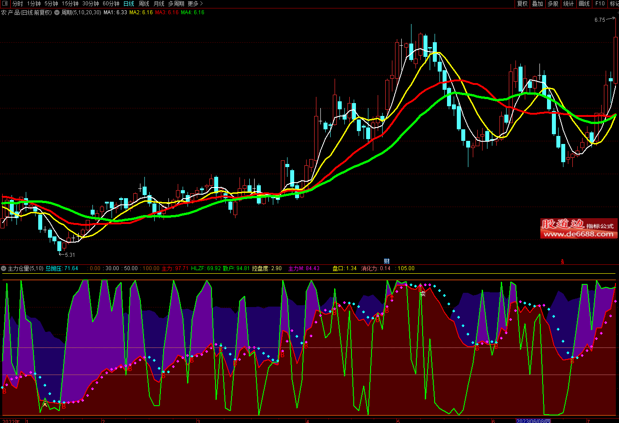The image size is (619, 423).
Task: Click the 周期(5,10,20,30) indicator name
Action: pyautogui.click(x=81, y=12)
